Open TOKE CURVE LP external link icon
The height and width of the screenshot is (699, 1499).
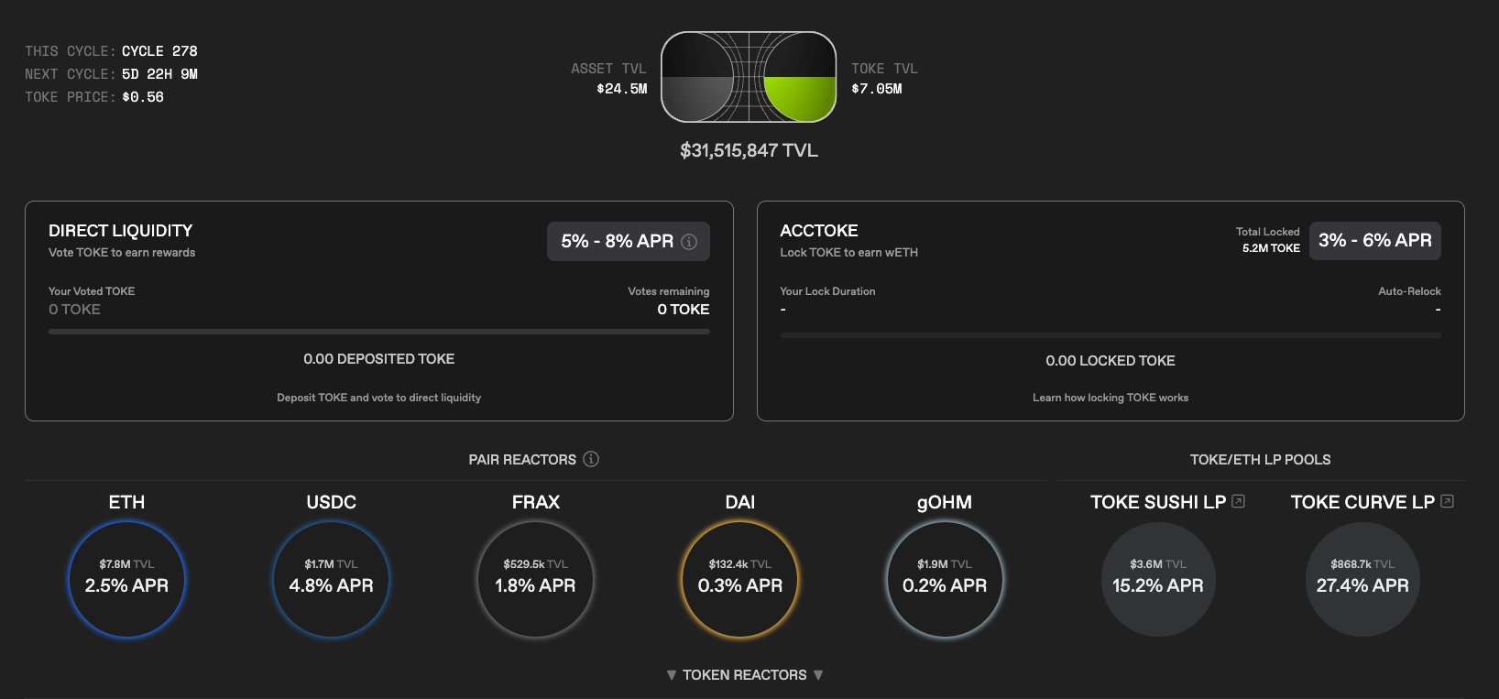(x=1448, y=501)
